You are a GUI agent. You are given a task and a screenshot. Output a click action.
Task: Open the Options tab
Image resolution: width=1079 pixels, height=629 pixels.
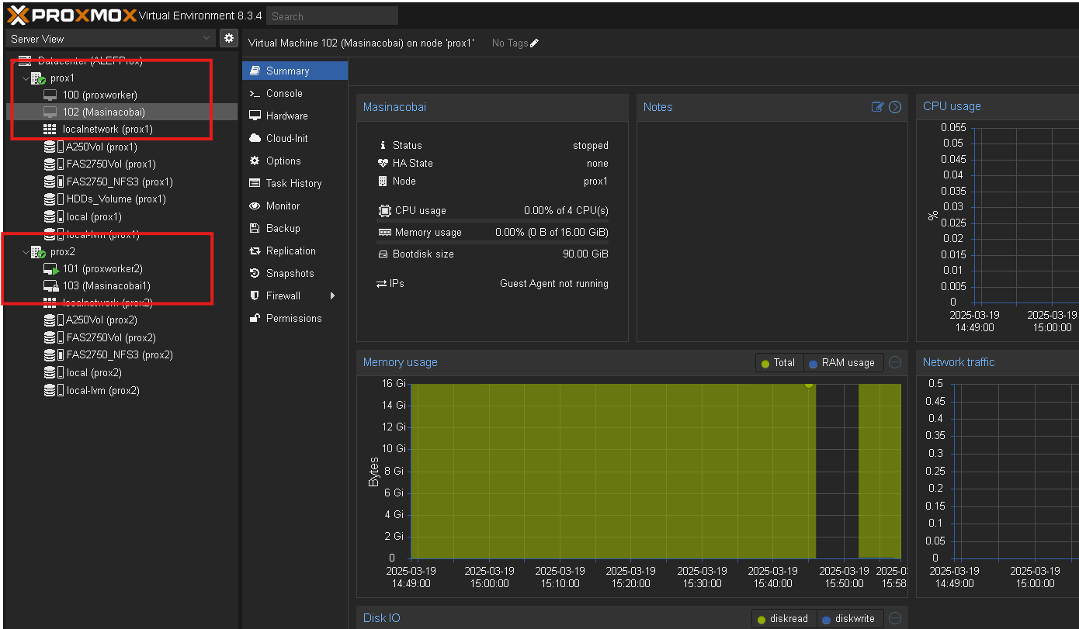click(x=295, y=161)
